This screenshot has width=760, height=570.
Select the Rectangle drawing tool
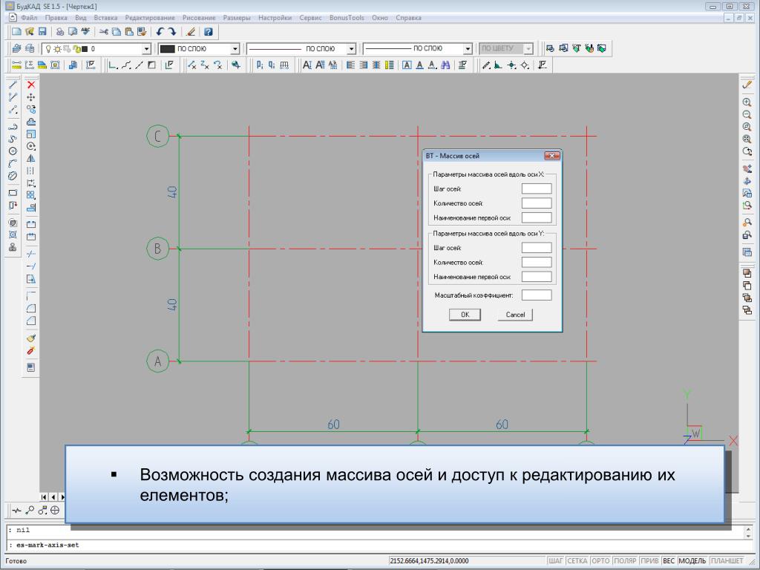pyautogui.click(x=13, y=192)
